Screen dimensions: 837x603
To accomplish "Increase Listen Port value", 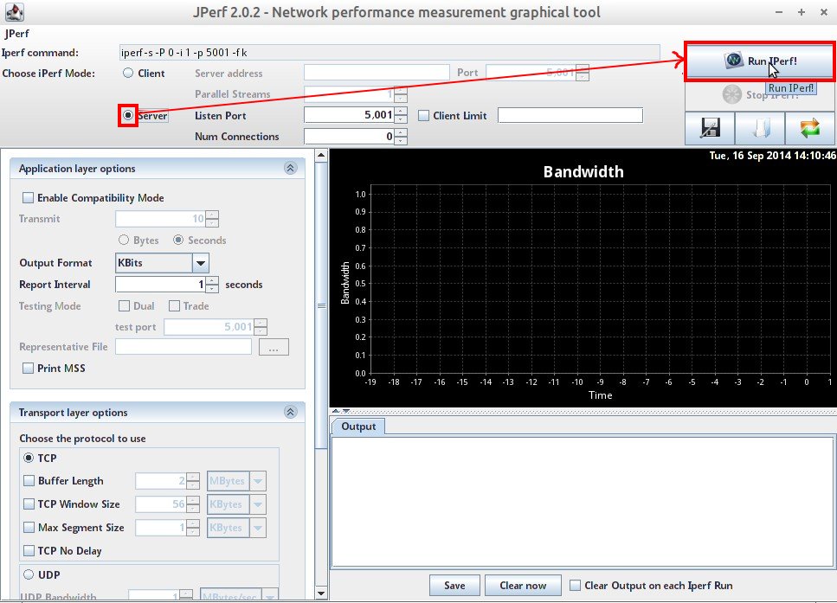I will [x=401, y=111].
